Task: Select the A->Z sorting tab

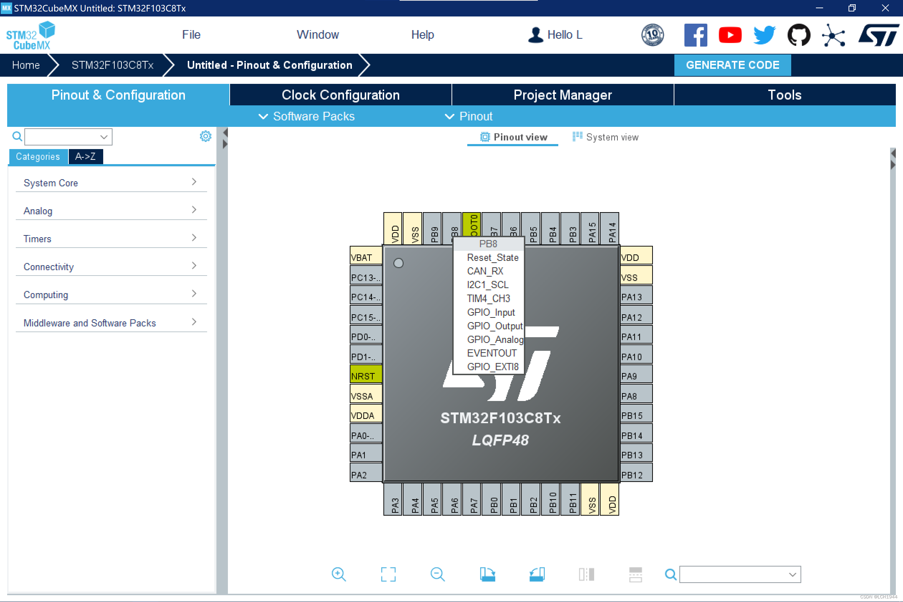Action: [86, 157]
